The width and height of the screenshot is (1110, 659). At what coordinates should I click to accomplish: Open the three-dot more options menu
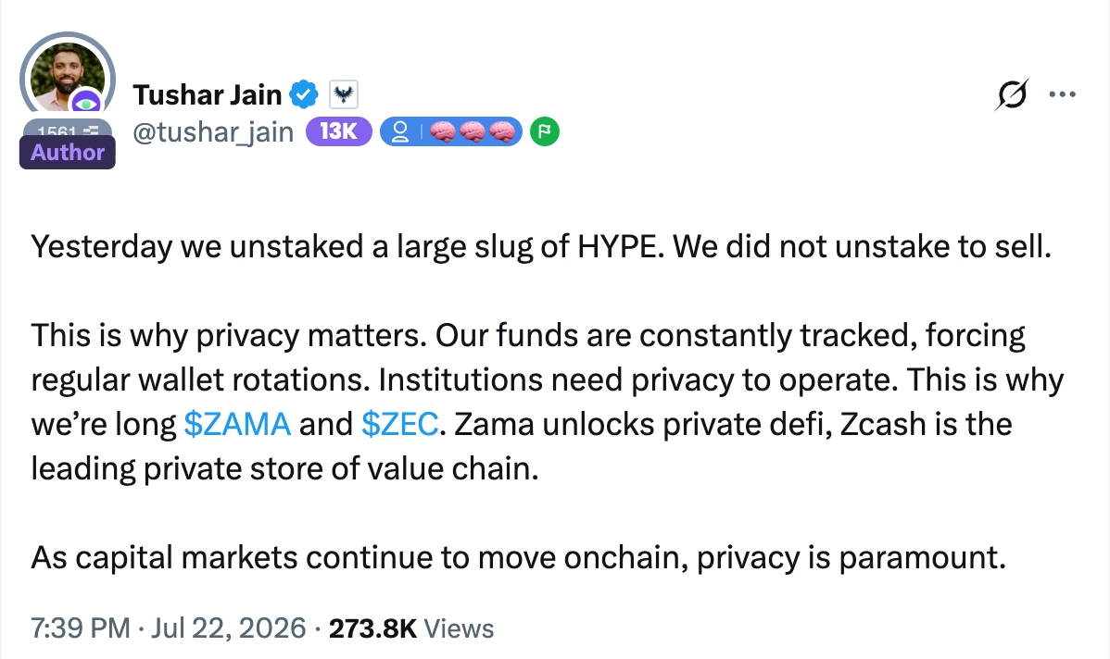pos(1063,94)
